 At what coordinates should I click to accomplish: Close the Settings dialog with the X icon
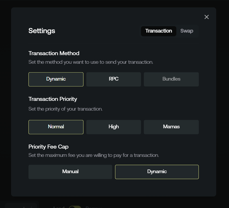click(206, 17)
